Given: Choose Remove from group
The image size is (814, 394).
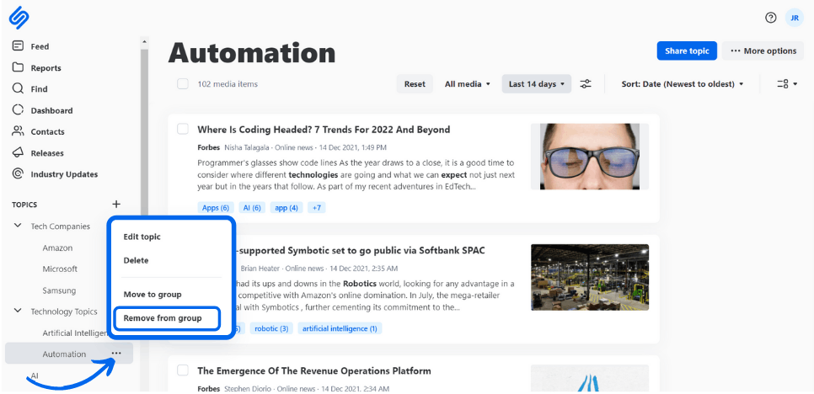Looking at the screenshot, I should tap(169, 318).
